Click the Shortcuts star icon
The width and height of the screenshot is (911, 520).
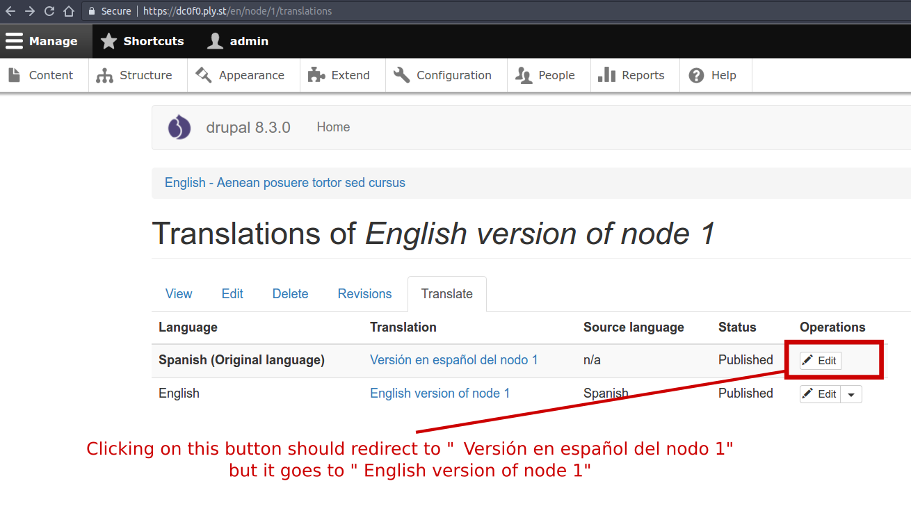click(108, 41)
